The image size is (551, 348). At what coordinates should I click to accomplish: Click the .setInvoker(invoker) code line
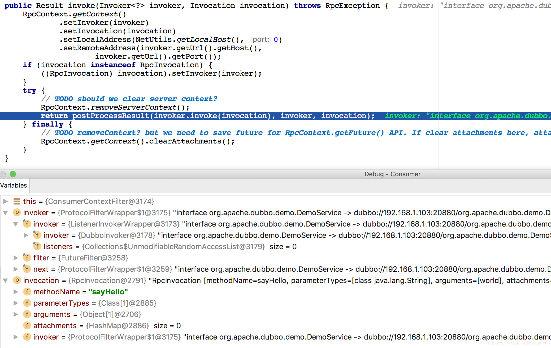104,23
